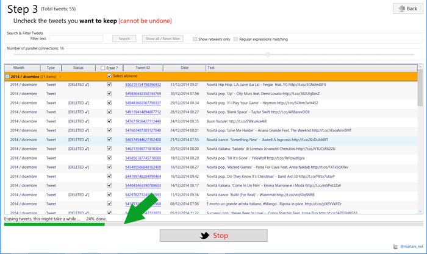Uncheck erase box for 29/12/2014 08:34 tweet
Screen dimensions: 427x254
click(109, 103)
